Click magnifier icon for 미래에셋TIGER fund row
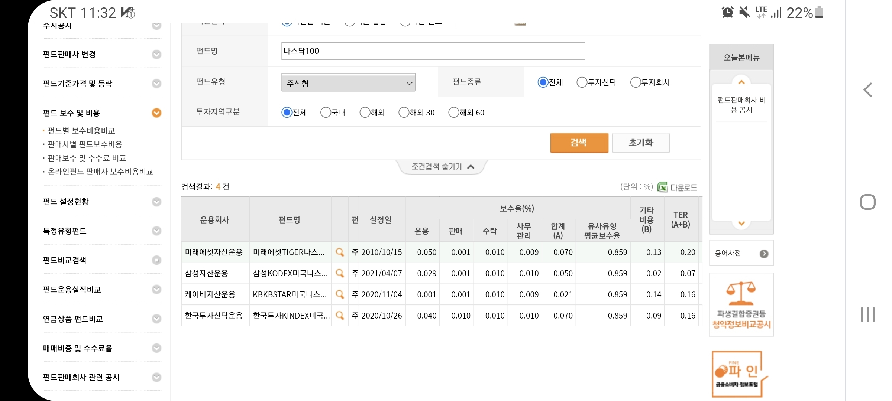This screenshot has width=892, height=401. click(x=339, y=252)
